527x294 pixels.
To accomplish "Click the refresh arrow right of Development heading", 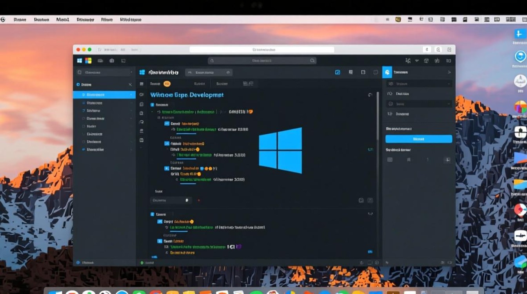I will pos(370,95).
